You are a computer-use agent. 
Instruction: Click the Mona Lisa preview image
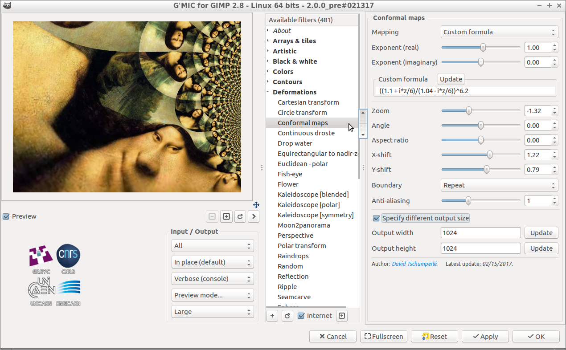pos(127,107)
